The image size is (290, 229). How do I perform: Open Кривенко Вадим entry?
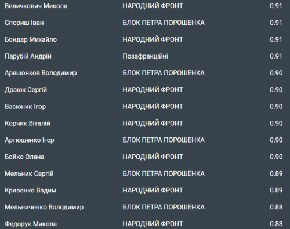pyautogui.click(x=31, y=190)
